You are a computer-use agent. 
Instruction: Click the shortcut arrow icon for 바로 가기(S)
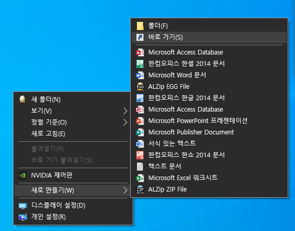[140, 37]
